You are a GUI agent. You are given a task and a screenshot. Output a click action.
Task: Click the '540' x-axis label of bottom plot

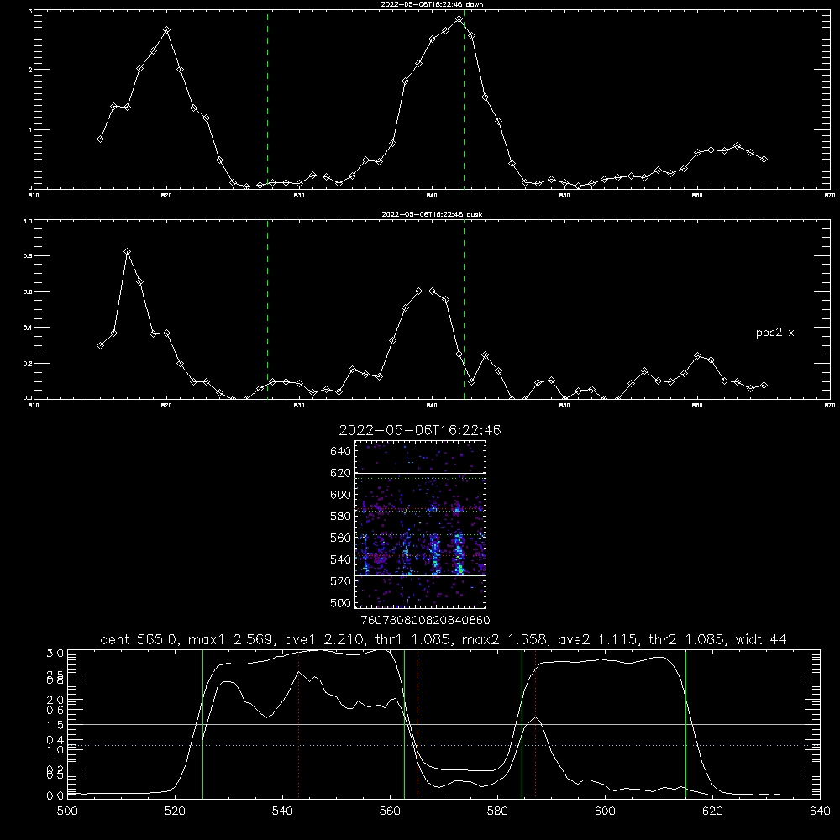(282, 811)
